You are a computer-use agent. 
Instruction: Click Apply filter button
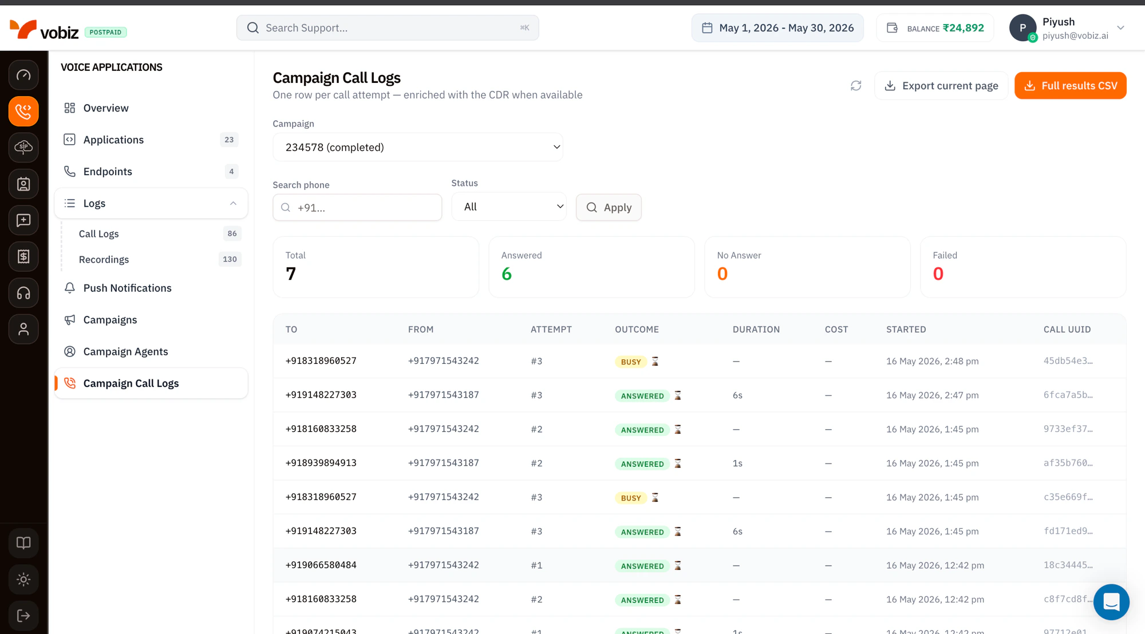click(609, 207)
